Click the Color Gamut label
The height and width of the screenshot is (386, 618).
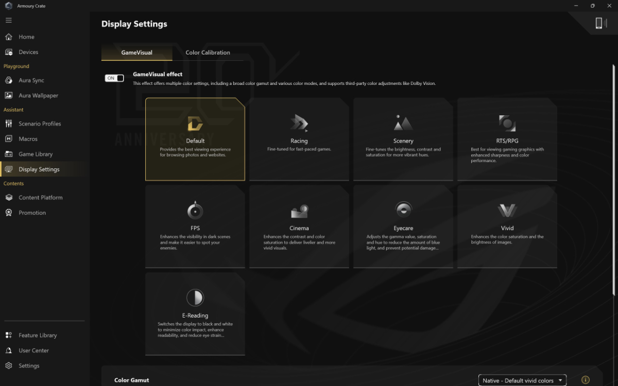pos(132,380)
